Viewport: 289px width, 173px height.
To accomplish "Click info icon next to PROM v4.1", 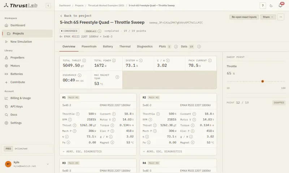I will pos(100,31).
